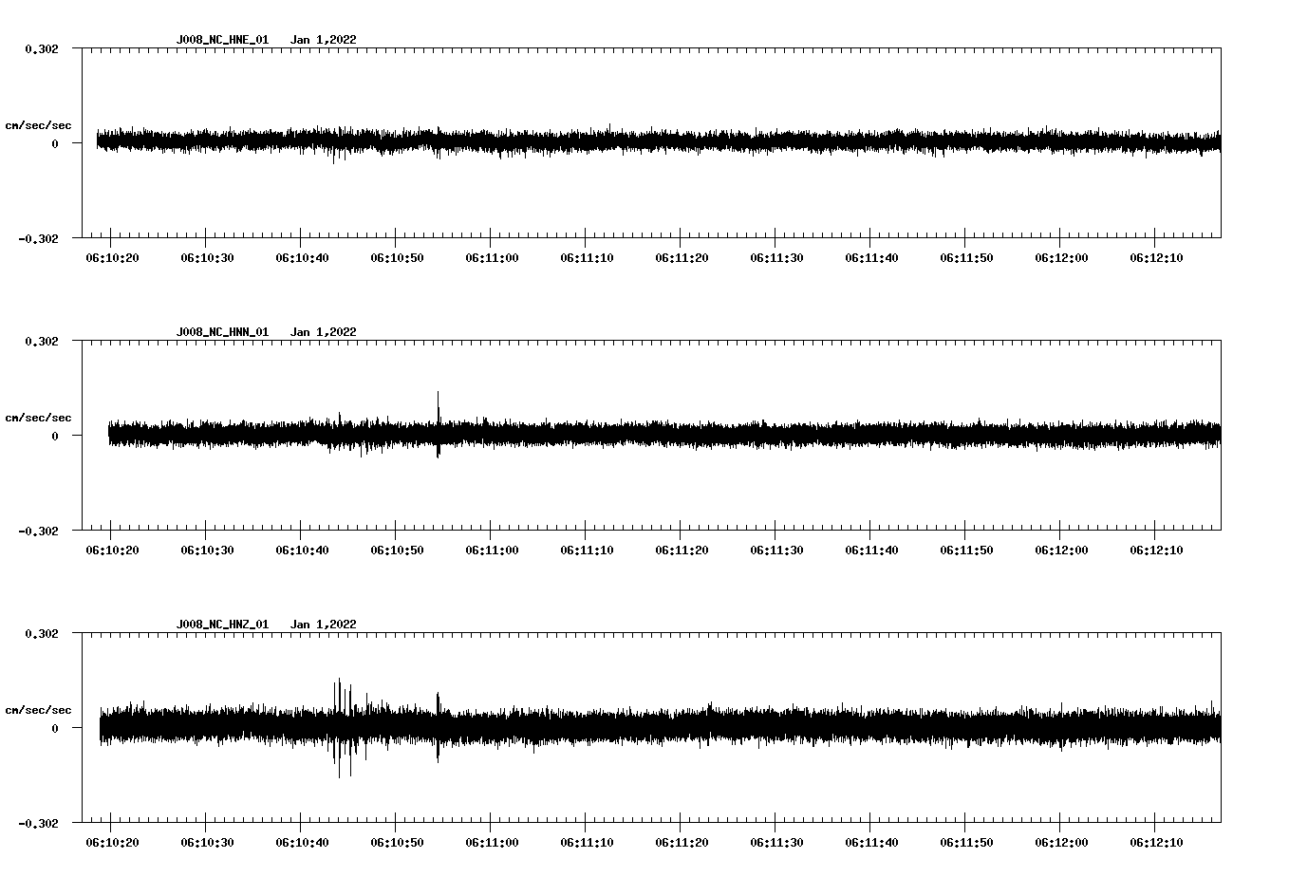Click the J008_NC_HNE_01 plot title
The image size is (1289, 877).
(x=222, y=40)
